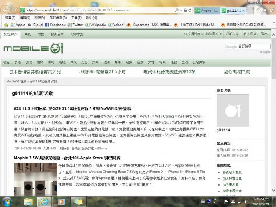
Task: Click the Google custom search field
Action: [x=248, y=46]
